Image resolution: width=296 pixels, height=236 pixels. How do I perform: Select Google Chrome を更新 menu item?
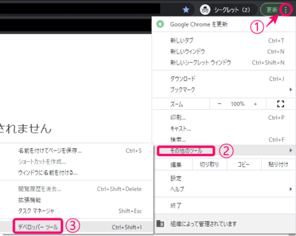point(223,24)
